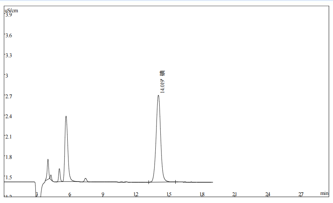This screenshot has height=203, width=333.
Task: Click the 9 min x-axis tick label
Action: pos(103,195)
